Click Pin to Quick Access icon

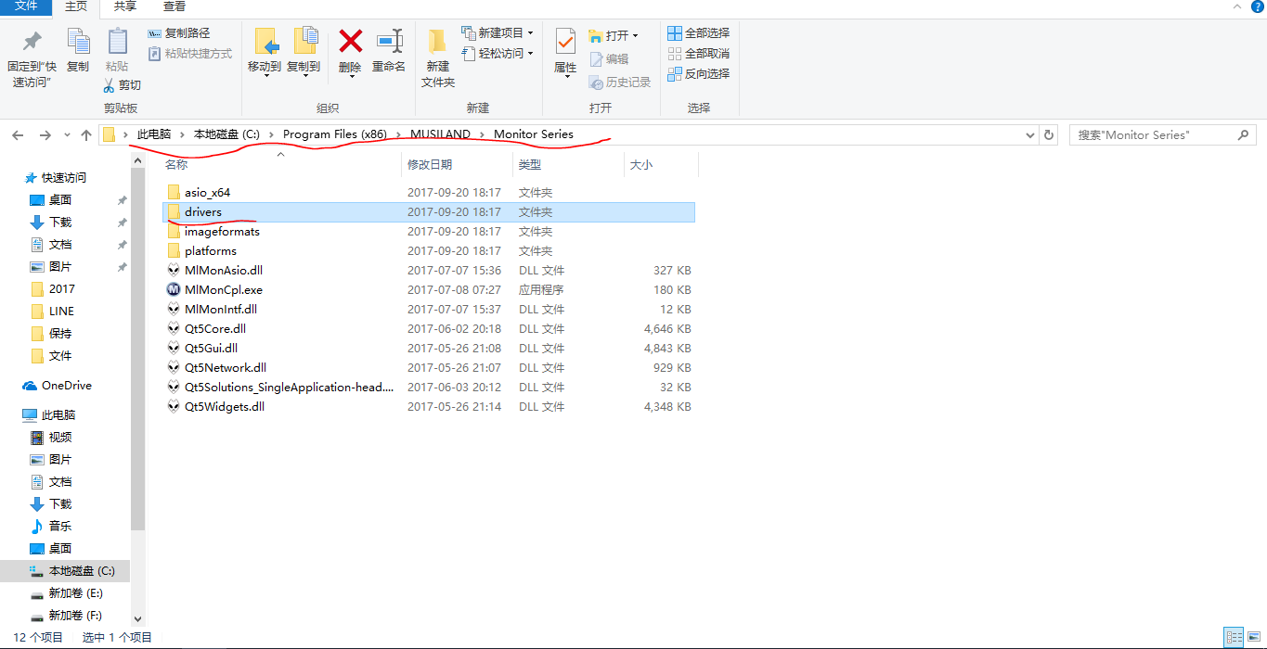pyautogui.click(x=32, y=43)
